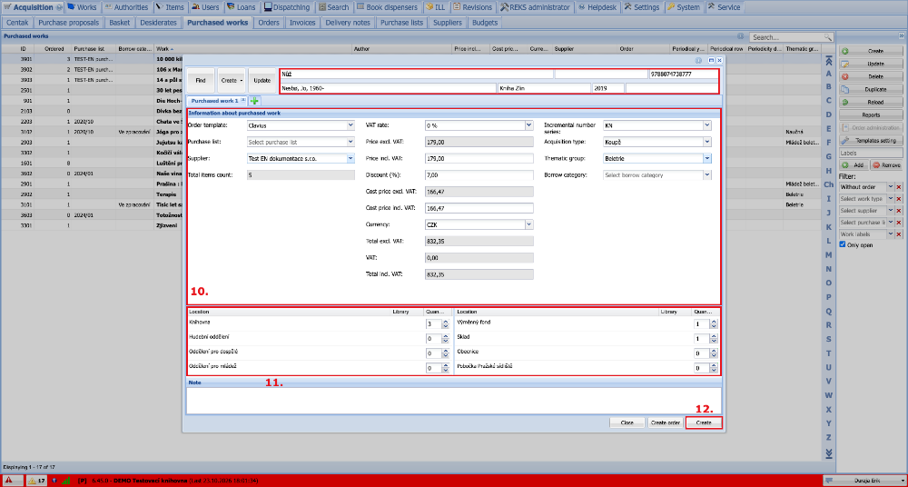908x487 pixels.
Task: Open the Budgets tab
Action: [x=485, y=23]
